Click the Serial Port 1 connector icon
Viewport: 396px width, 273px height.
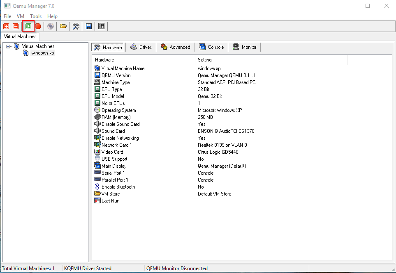pyautogui.click(x=97, y=172)
